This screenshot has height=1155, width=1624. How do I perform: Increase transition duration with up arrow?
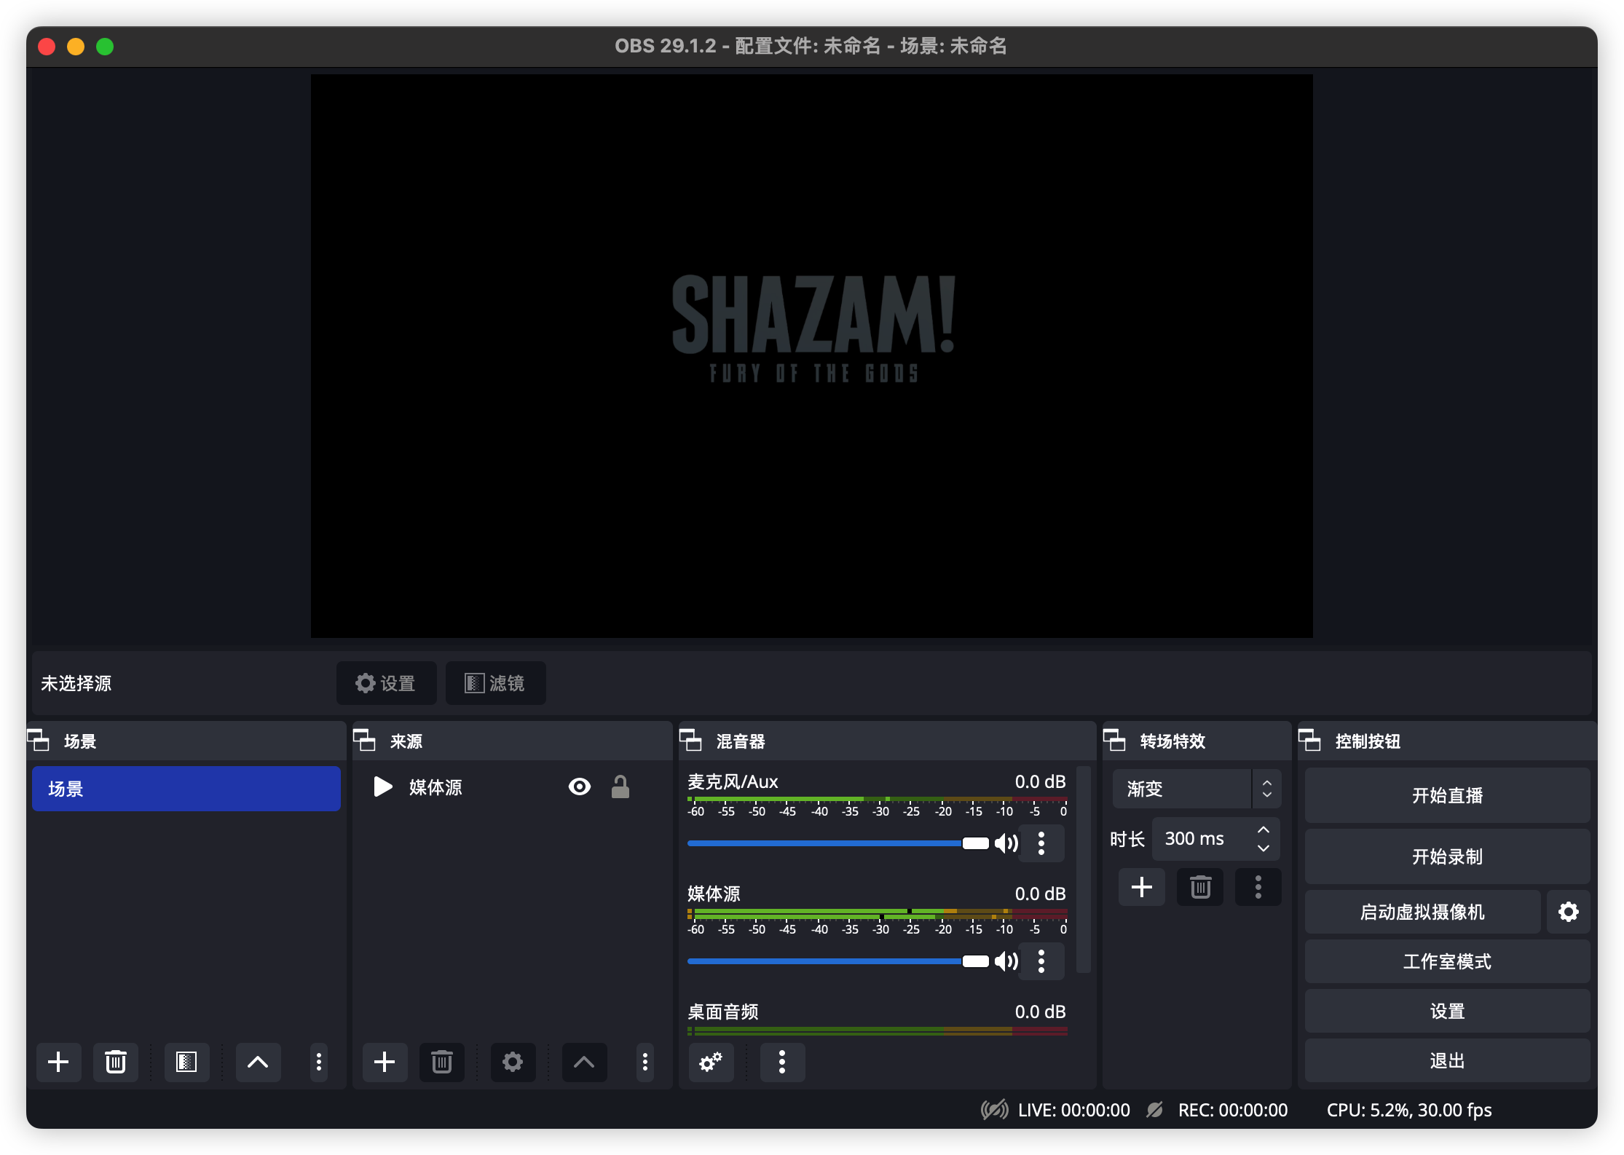tap(1264, 830)
